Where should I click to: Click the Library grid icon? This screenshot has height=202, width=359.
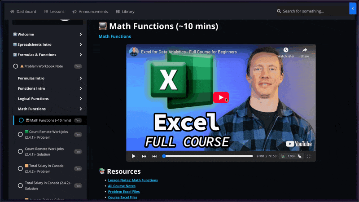coord(118,12)
